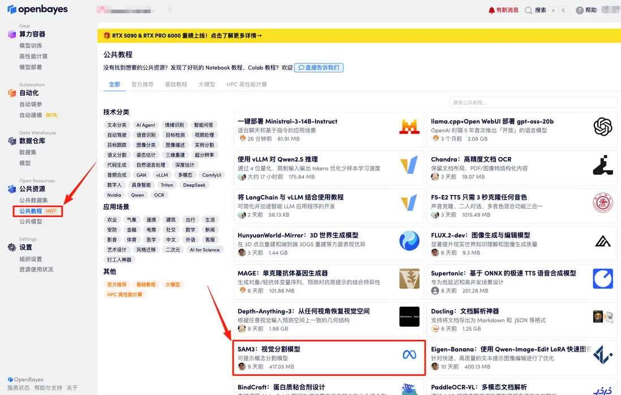Click the RTX 5090 banner link
This screenshot has height=395, width=621.
click(x=187, y=36)
